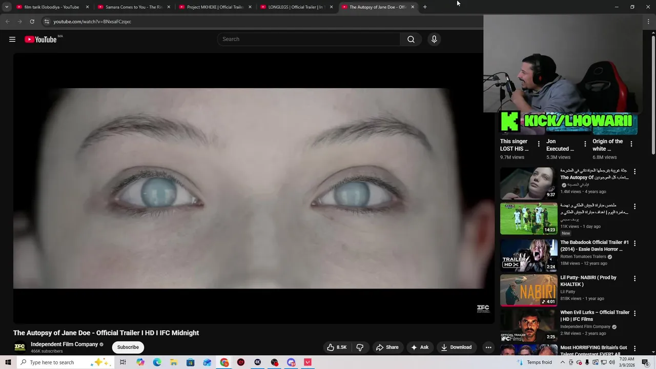The height and width of the screenshot is (369, 656).
Task: Open the Ask AI button
Action: [x=420, y=347]
